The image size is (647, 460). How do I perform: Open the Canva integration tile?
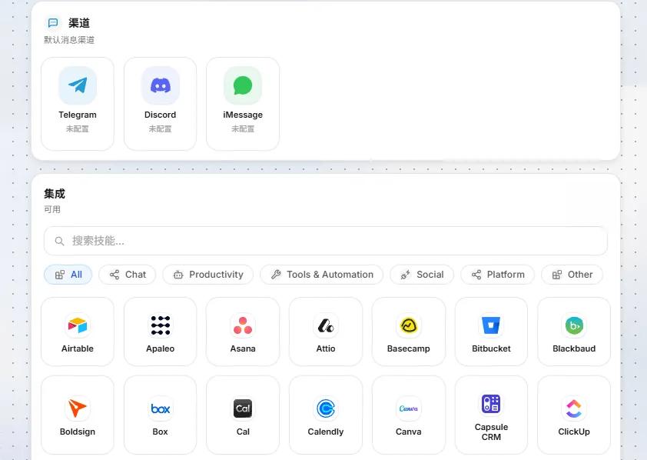(409, 415)
